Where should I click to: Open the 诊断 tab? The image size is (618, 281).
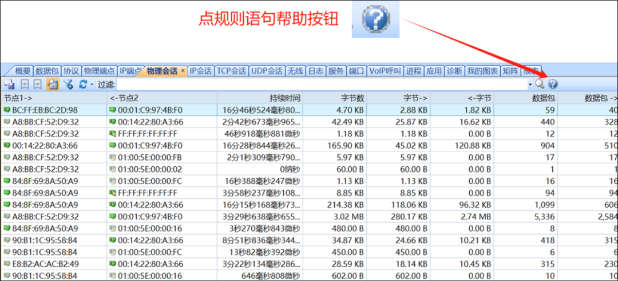point(454,71)
